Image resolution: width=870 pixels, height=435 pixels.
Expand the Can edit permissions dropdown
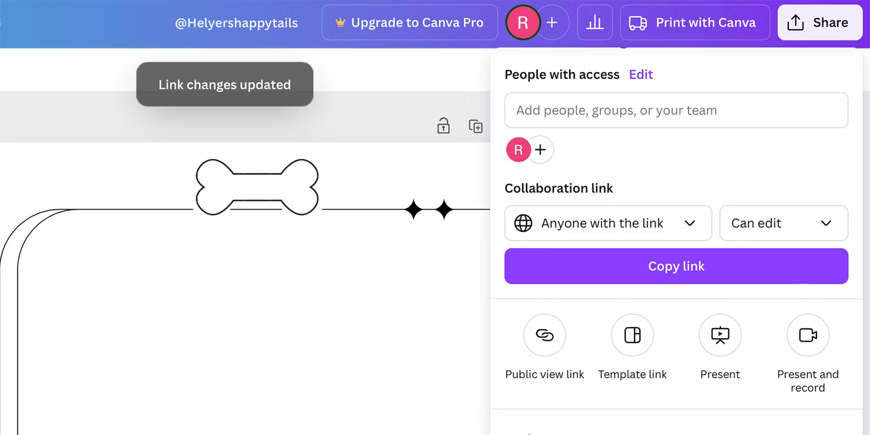tap(784, 223)
